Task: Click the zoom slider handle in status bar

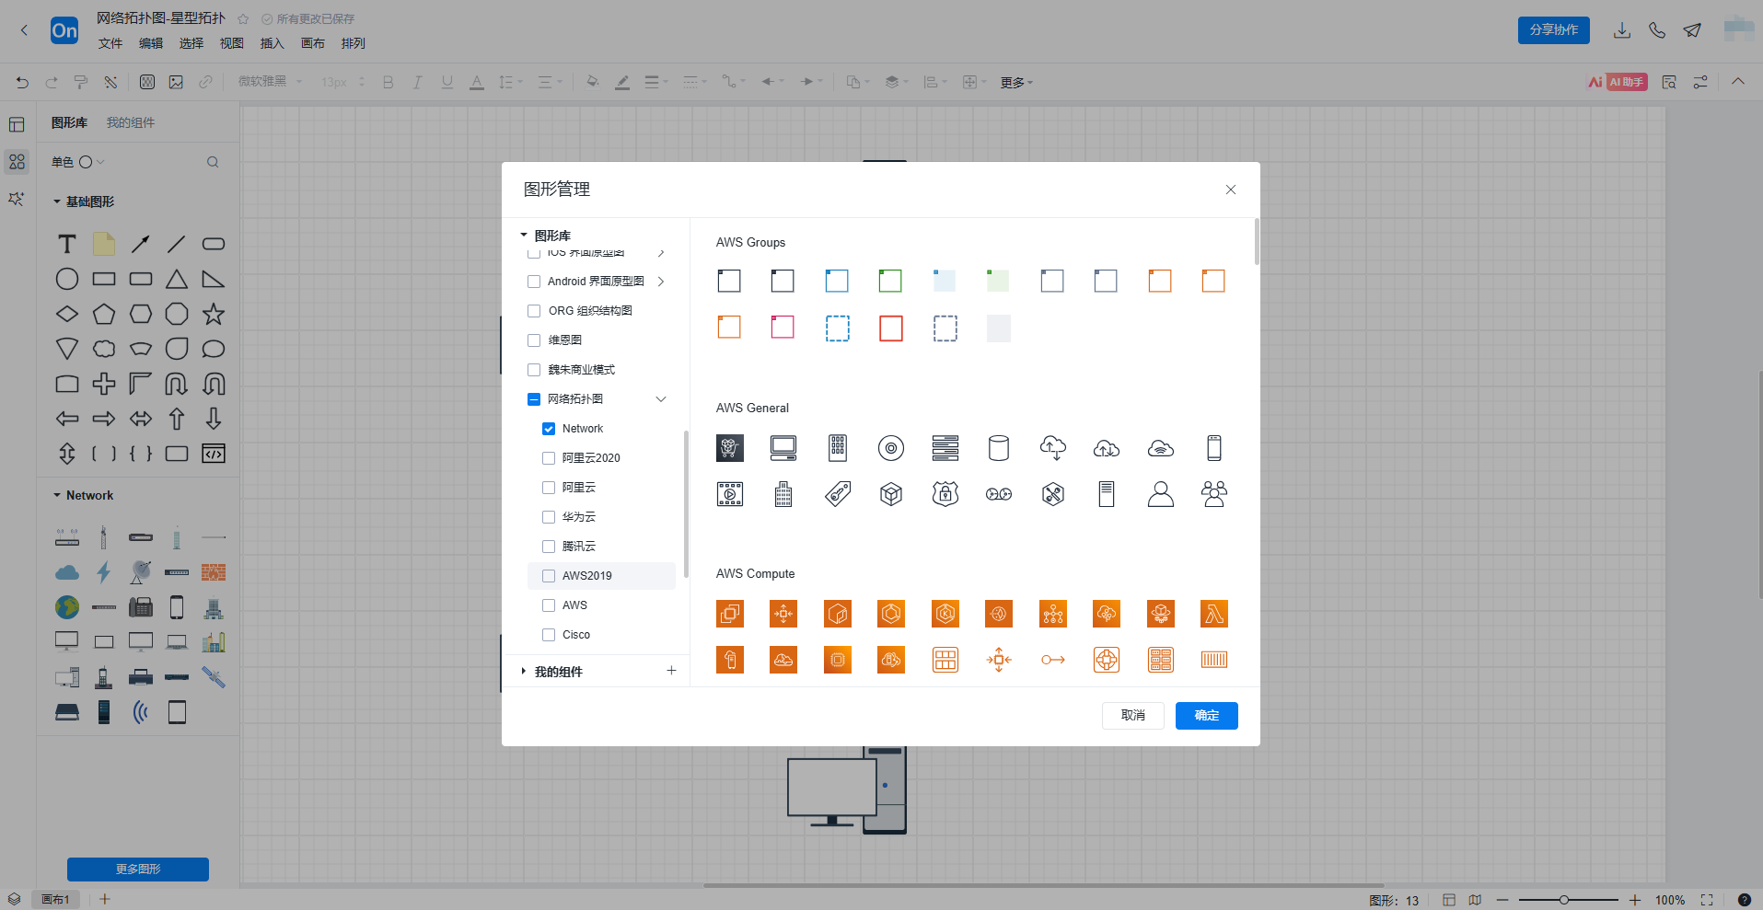Action: pos(1563,900)
